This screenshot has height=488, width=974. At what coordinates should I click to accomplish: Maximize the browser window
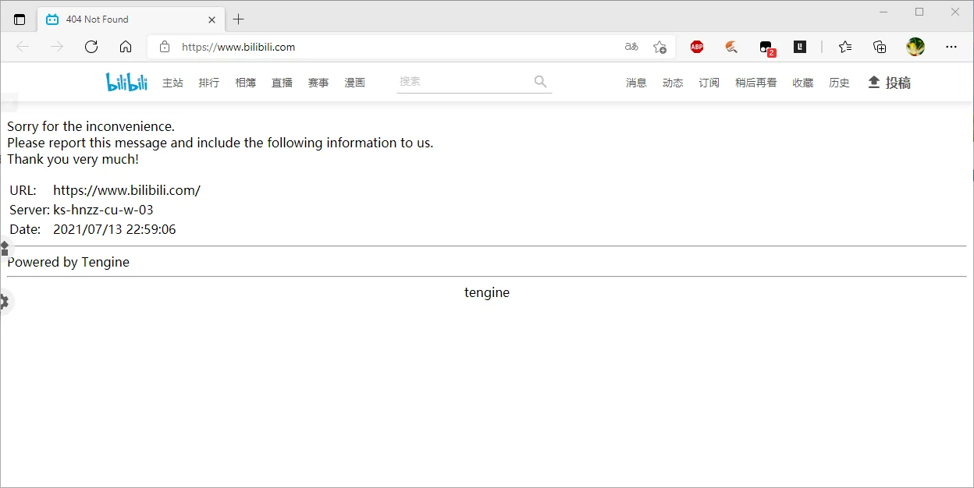tap(919, 12)
